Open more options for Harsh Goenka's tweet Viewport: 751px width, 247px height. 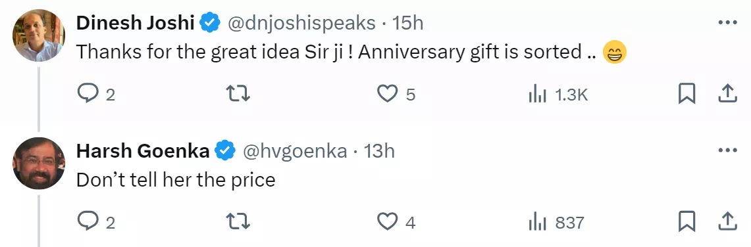tap(728, 150)
